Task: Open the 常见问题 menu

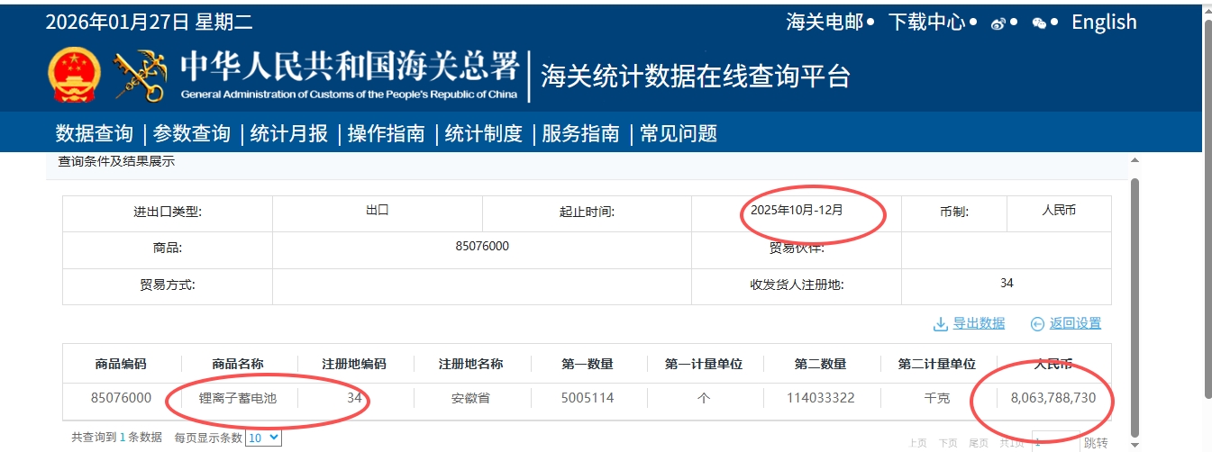Action: coord(679,134)
